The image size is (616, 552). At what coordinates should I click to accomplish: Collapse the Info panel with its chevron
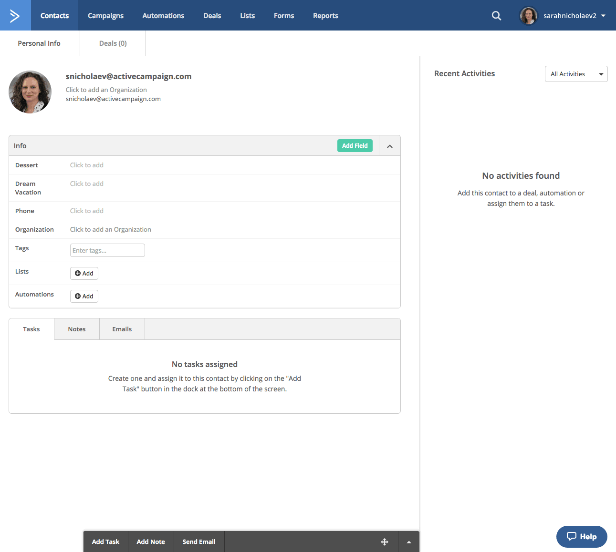pos(389,145)
